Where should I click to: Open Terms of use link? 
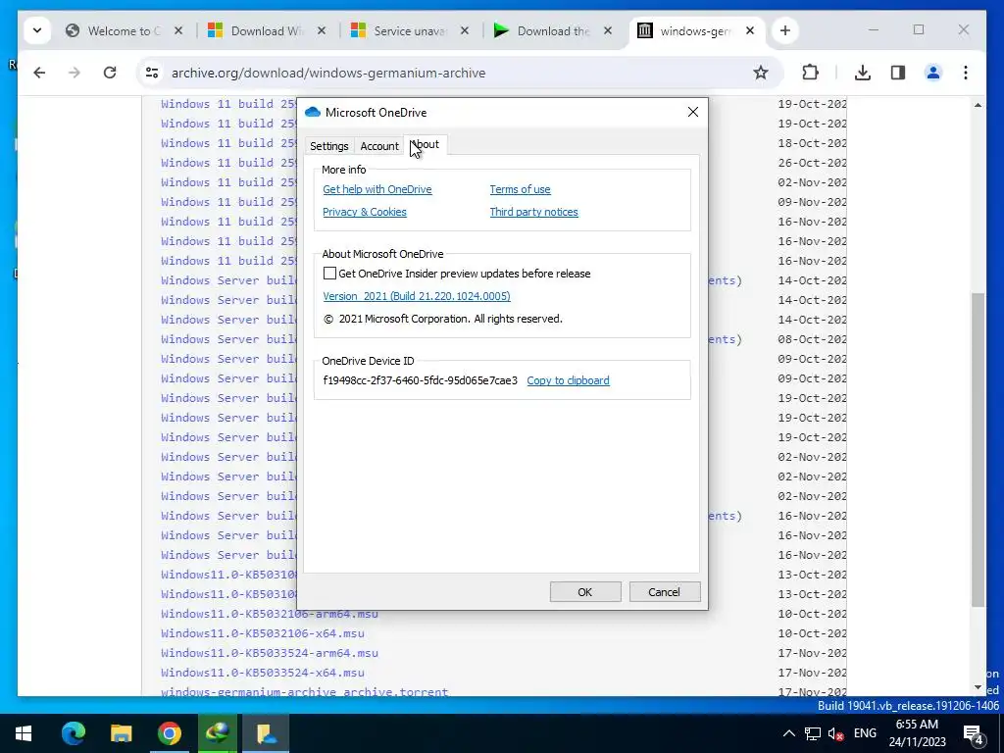[520, 189]
